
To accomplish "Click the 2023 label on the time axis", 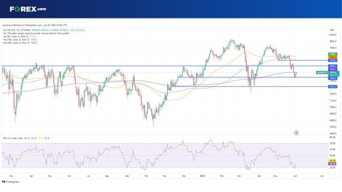I will (x=203, y=176).
